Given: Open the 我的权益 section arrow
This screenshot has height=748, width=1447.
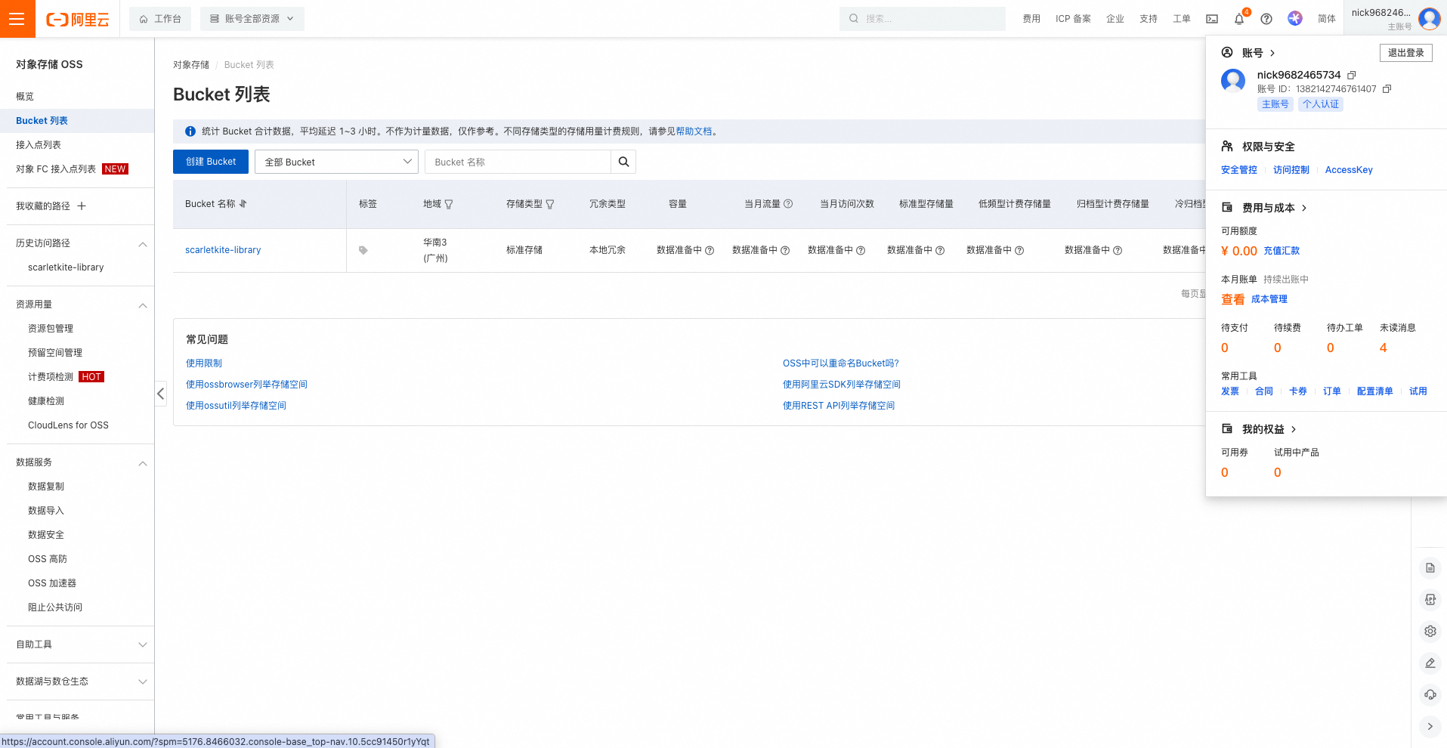Looking at the screenshot, I should tap(1294, 429).
